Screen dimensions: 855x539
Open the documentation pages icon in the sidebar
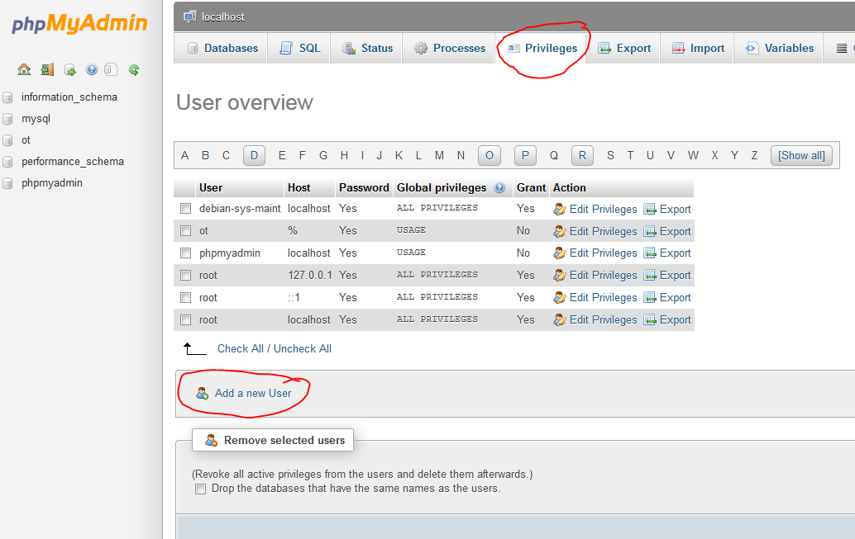[111, 69]
